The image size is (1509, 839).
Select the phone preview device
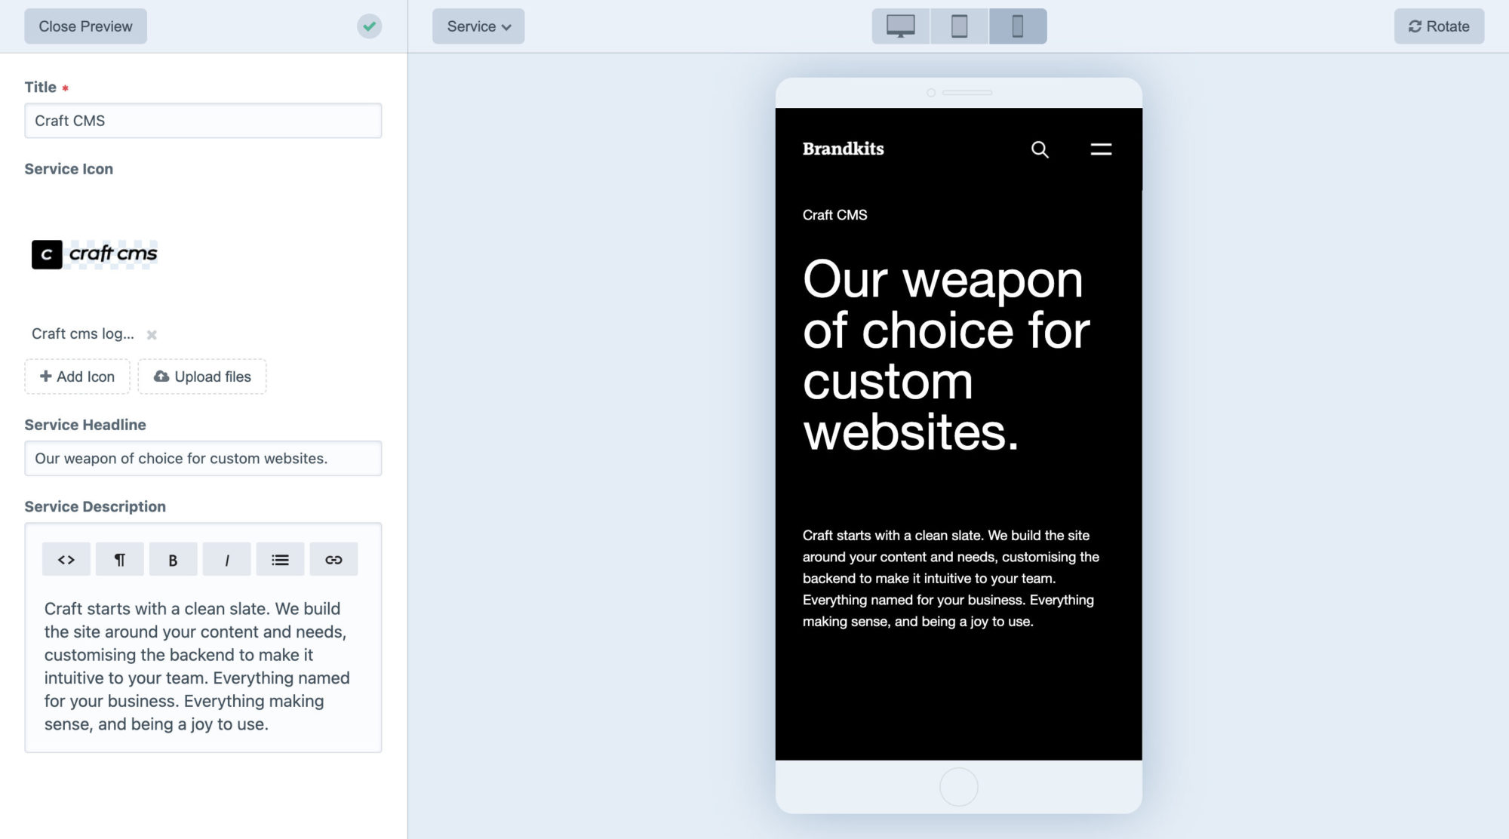tap(1018, 26)
